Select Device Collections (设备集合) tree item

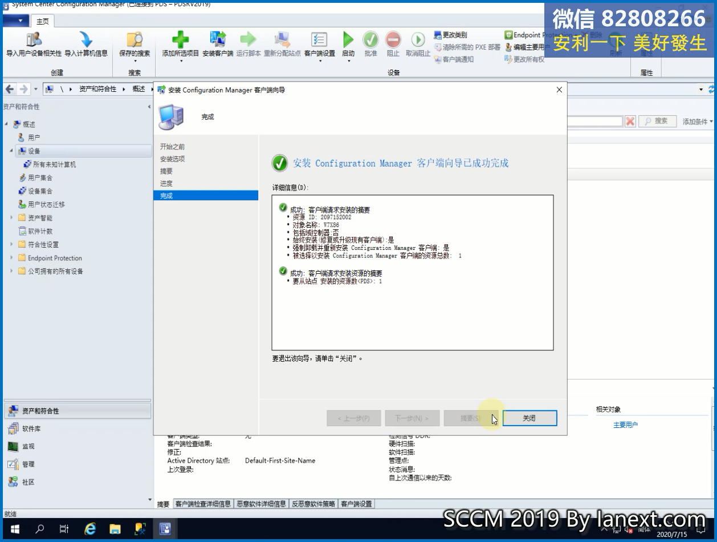coord(40,191)
